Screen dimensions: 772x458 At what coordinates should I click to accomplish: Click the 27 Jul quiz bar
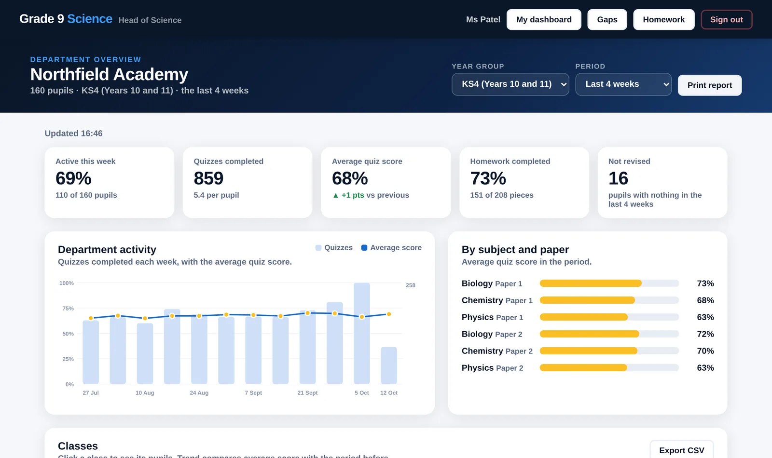click(91, 352)
